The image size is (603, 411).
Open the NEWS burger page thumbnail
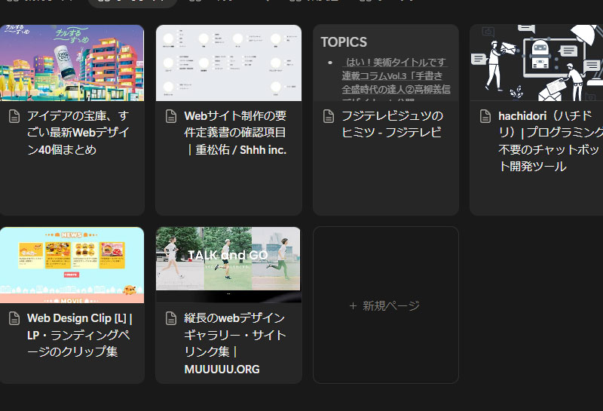click(x=72, y=265)
